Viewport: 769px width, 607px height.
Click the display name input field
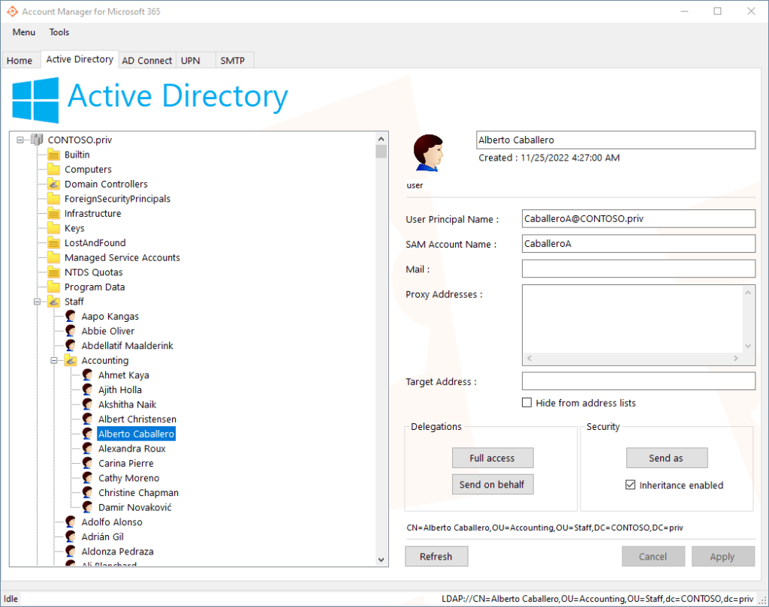616,140
